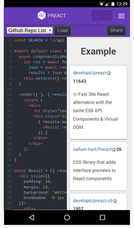Image resolution: width=134 pixels, height=228 pixels.
Task: Click the Load button
Action: point(62,31)
